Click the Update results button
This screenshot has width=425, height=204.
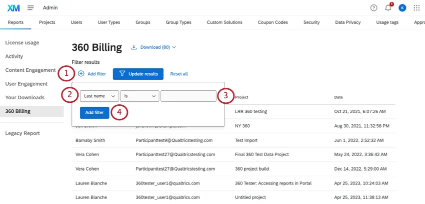[138, 74]
